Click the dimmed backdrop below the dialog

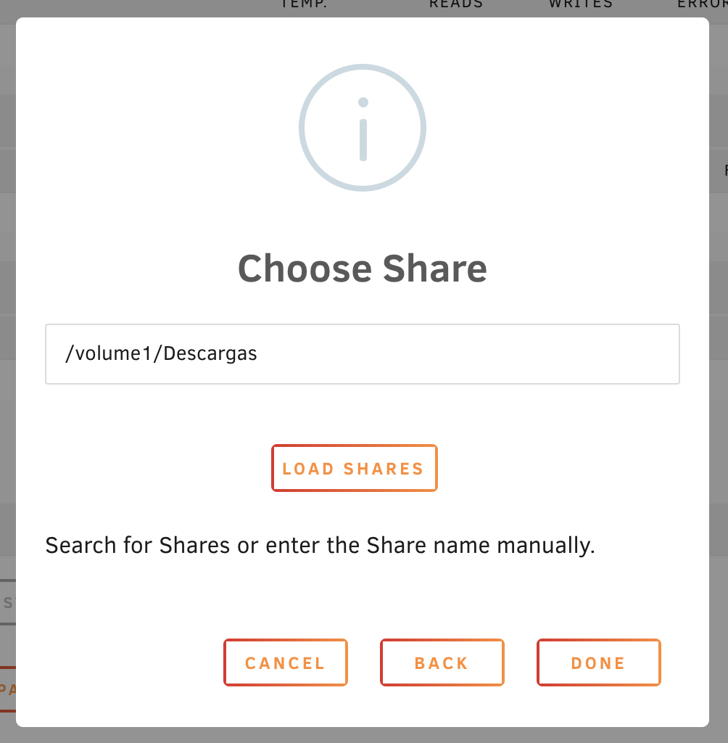pyautogui.click(x=363, y=735)
